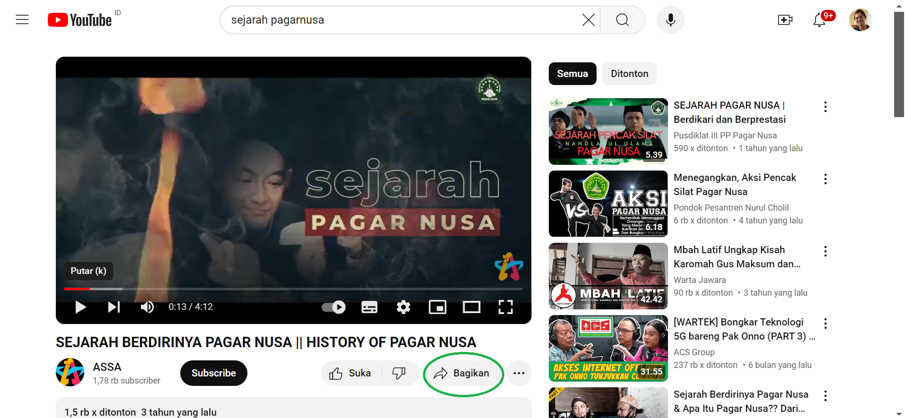Expand more actions beside Bagikan button

(519, 373)
